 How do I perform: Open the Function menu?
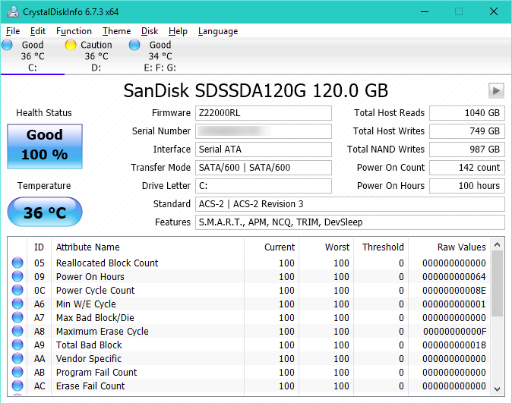tap(74, 31)
